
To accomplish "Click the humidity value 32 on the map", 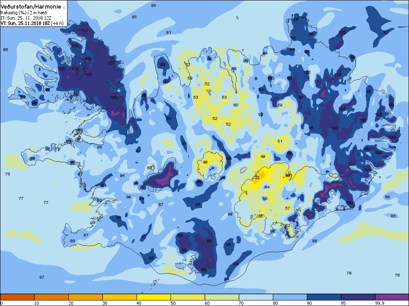I will click(257, 178).
